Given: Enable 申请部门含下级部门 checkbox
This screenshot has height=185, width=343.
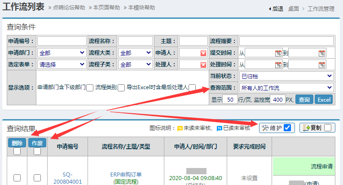Looking at the screenshot, I should click(x=90, y=88).
